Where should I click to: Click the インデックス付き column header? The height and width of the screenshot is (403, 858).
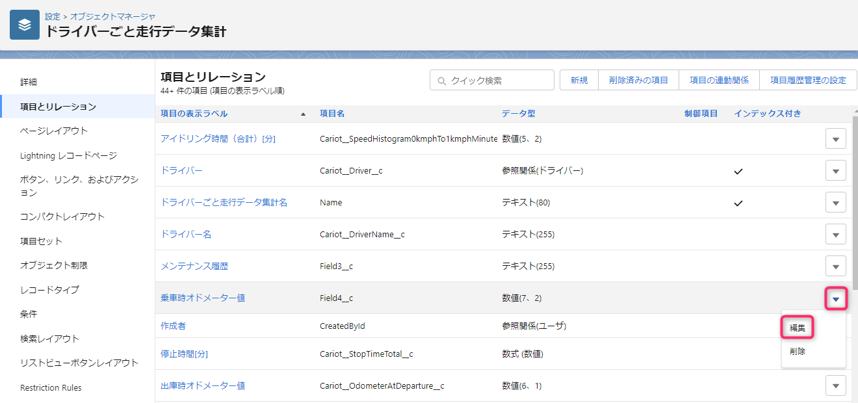click(768, 114)
